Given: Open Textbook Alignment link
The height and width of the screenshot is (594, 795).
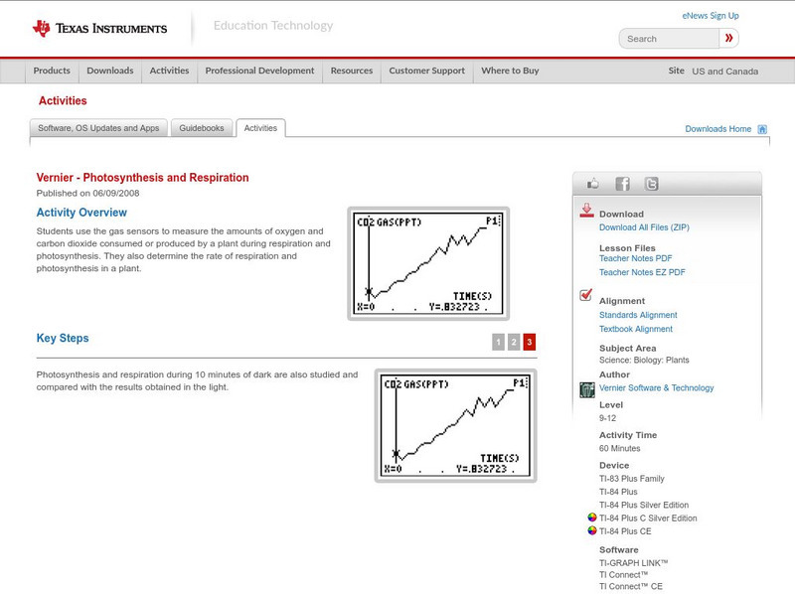Looking at the screenshot, I should 636,329.
